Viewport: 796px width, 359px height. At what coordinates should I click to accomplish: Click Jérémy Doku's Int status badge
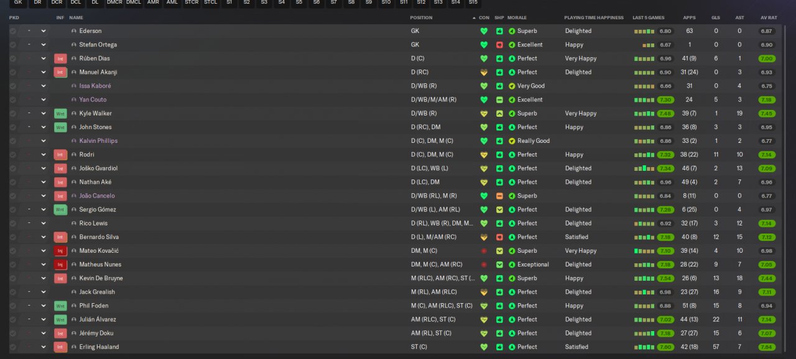tap(60, 334)
